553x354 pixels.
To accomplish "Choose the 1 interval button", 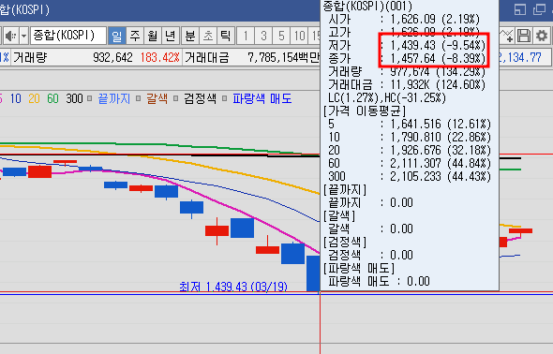I will [x=246, y=36].
